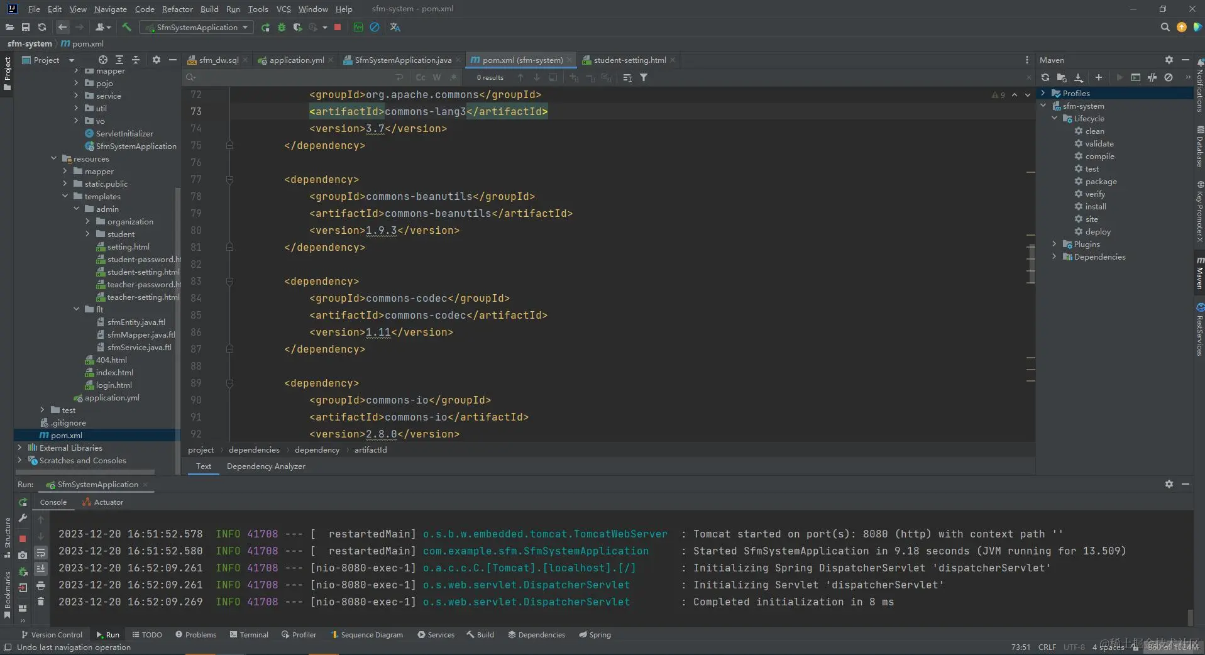Toggle Notifications side tool window button
Viewport: 1205px width, 655px height.
coord(1199,85)
